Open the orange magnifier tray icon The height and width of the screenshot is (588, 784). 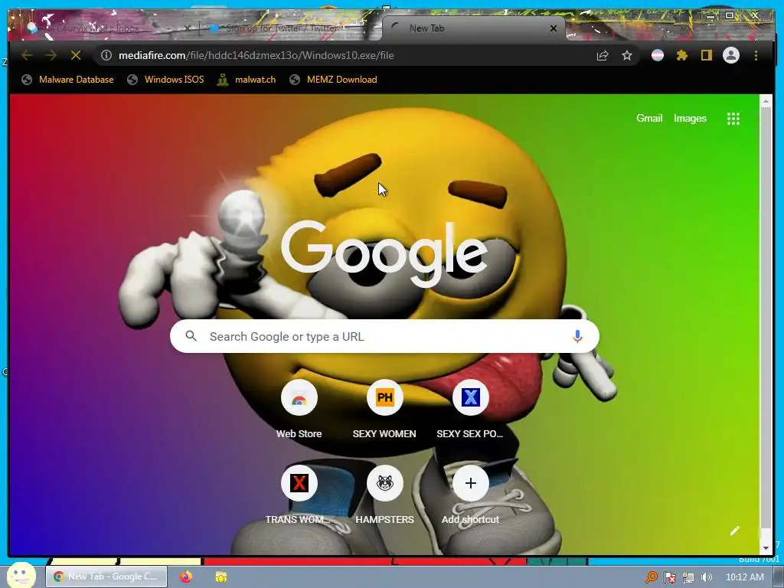[x=651, y=577]
